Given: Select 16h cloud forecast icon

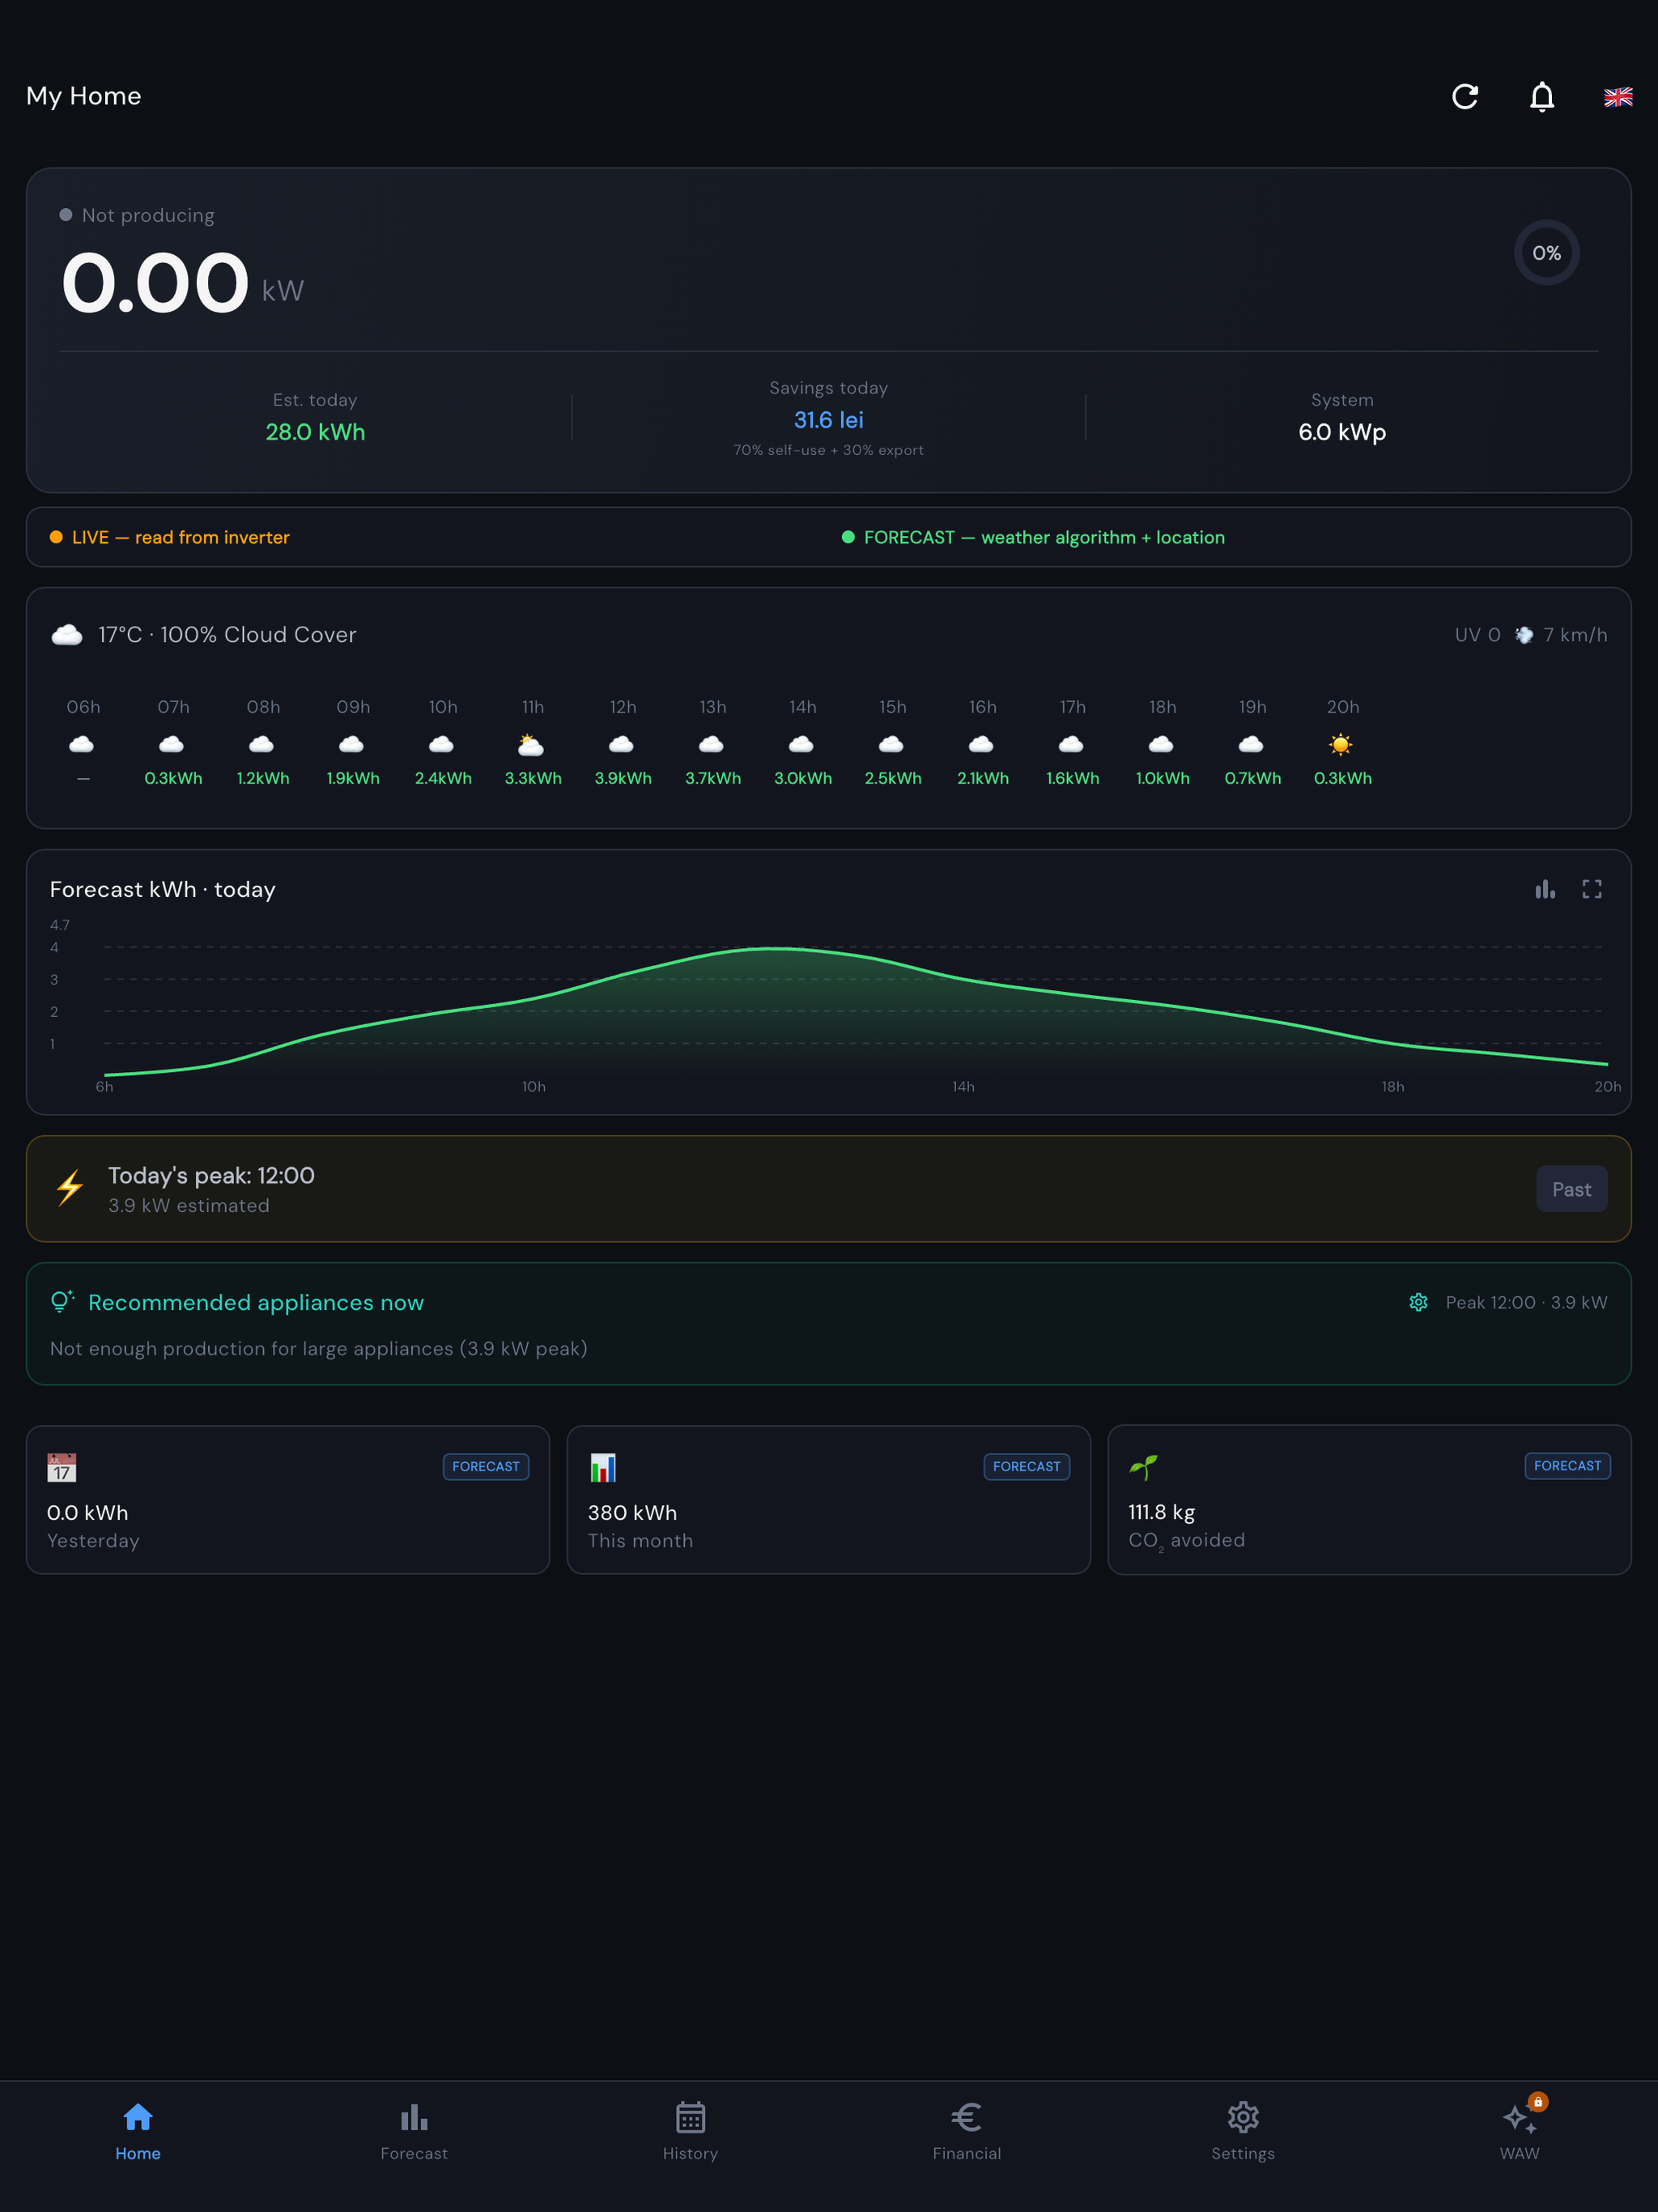Looking at the screenshot, I should [x=982, y=744].
